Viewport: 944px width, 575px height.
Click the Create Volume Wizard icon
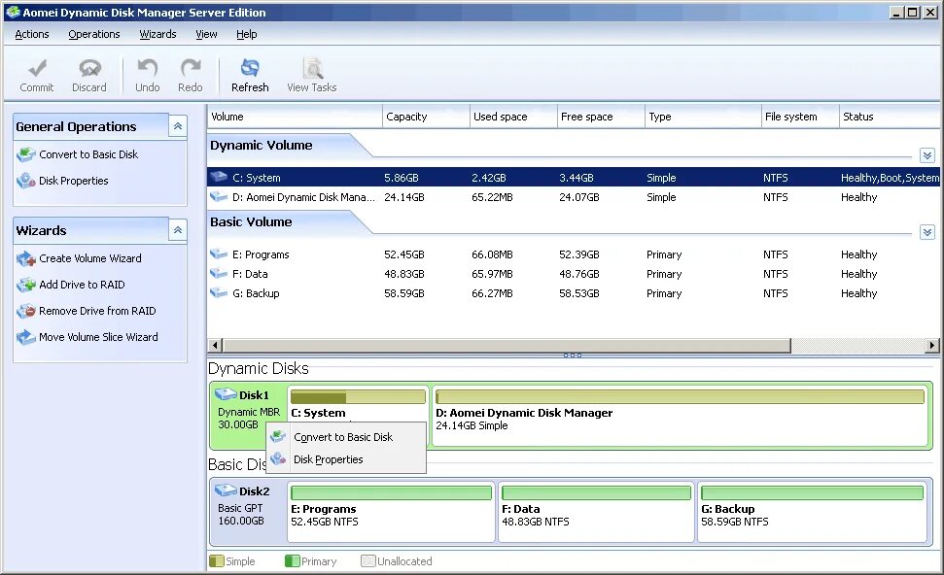[26, 258]
